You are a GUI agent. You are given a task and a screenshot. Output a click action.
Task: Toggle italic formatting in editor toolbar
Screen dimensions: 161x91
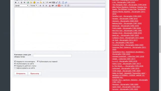click(x=19, y=3)
